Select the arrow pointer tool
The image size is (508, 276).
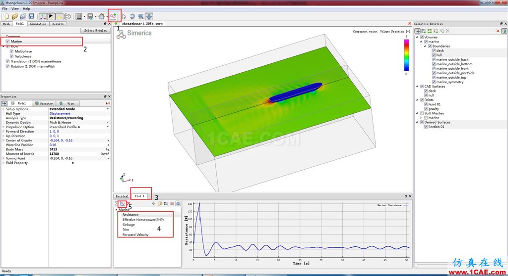pyautogui.click(x=124, y=16)
